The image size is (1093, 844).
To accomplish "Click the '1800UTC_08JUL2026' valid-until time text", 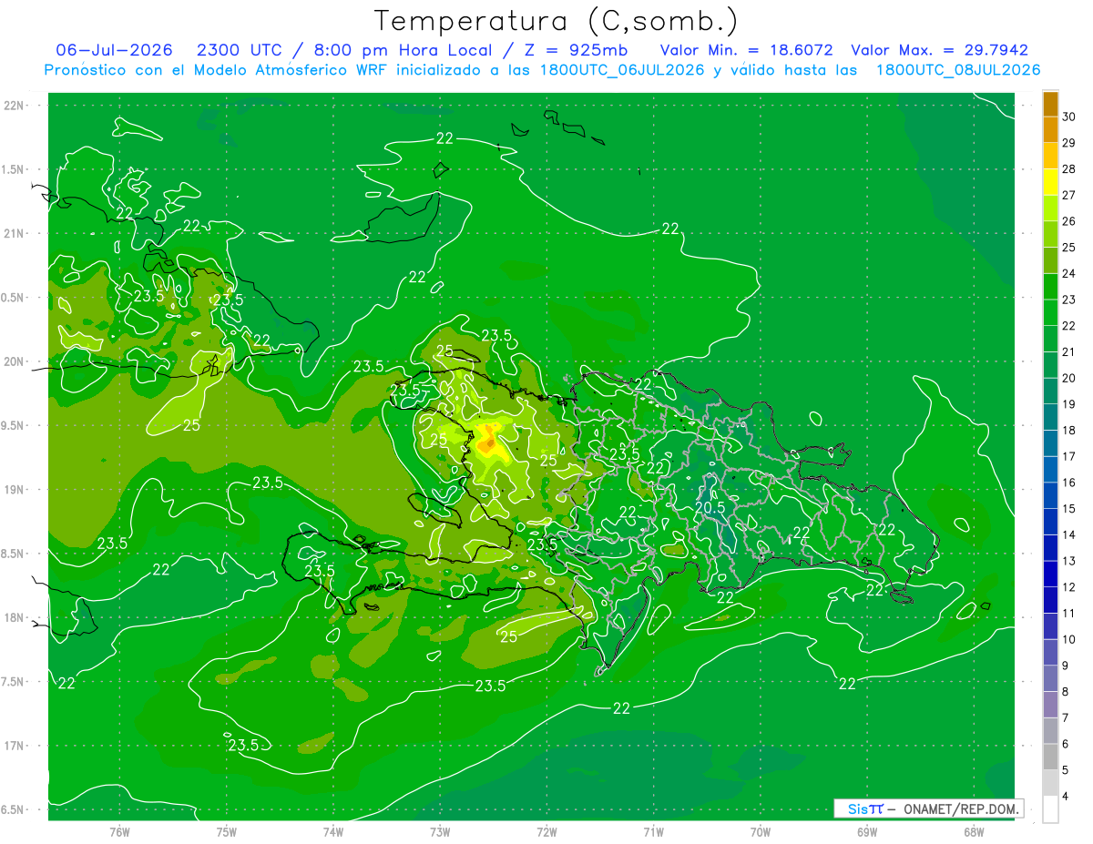I will pos(958,70).
